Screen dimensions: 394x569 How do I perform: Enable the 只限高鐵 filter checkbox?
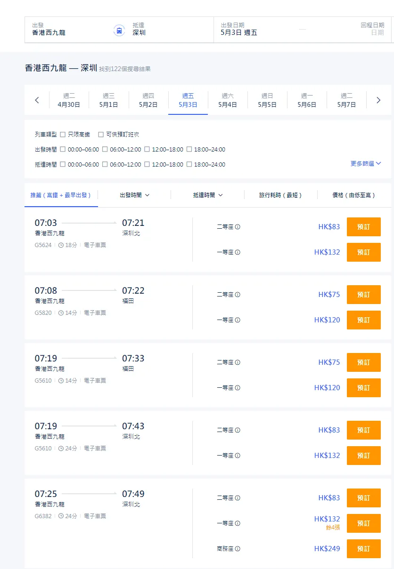coord(64,134)
